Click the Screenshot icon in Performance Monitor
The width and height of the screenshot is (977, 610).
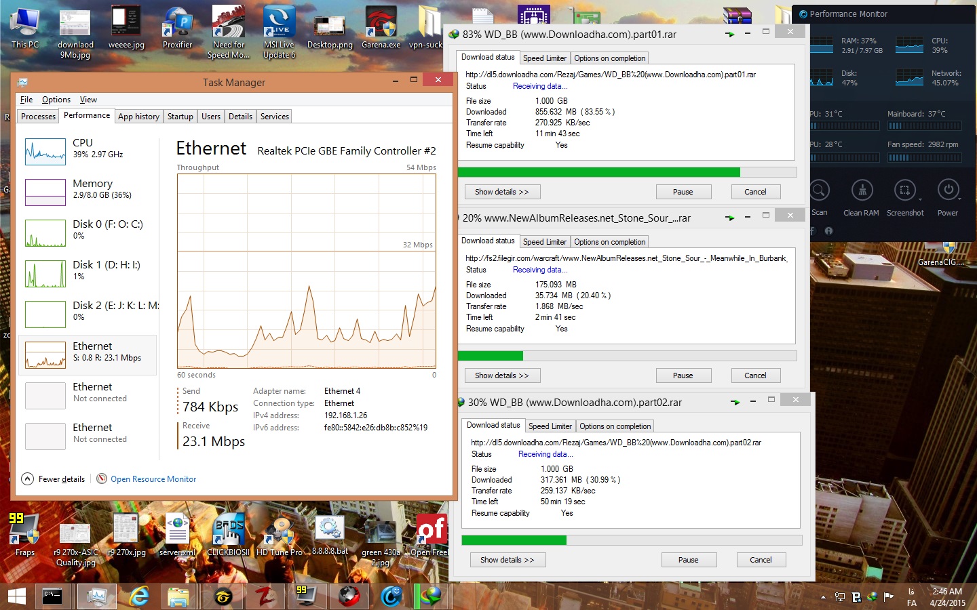pos(904,190)
